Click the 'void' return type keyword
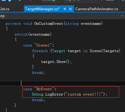 coord(28,24)
